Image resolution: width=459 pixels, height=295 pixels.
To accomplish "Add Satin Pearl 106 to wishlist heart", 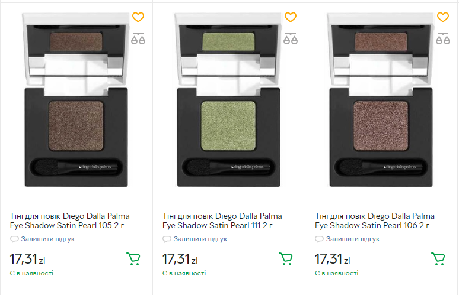I will tap(443, 17).
